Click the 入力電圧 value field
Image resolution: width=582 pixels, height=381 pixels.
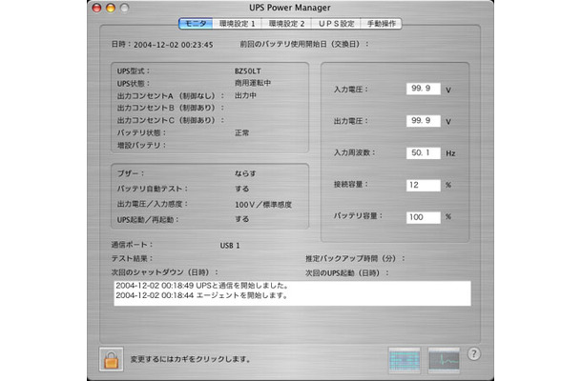point(421,89)
